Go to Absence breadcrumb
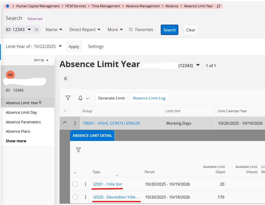Screen dimensions: 265x205 coord(172,6)
